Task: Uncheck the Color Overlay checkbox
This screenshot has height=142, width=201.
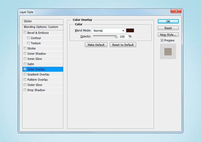Action: coord(25,69)
